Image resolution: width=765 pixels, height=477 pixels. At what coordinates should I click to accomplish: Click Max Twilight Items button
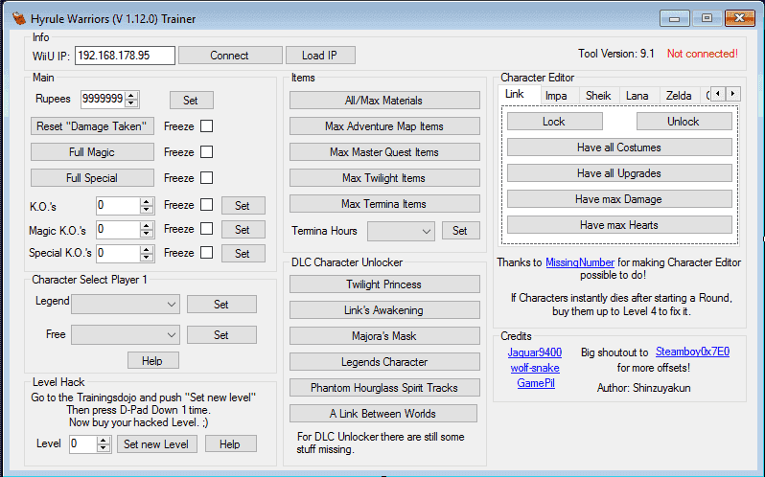coord(384,178)
